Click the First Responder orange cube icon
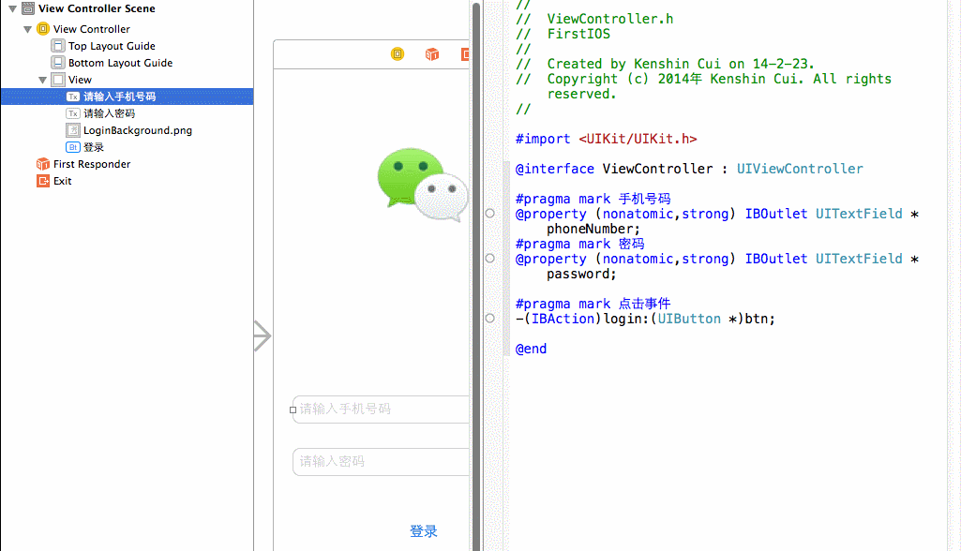This screenshot has height=551, width=961. point(41,164)
